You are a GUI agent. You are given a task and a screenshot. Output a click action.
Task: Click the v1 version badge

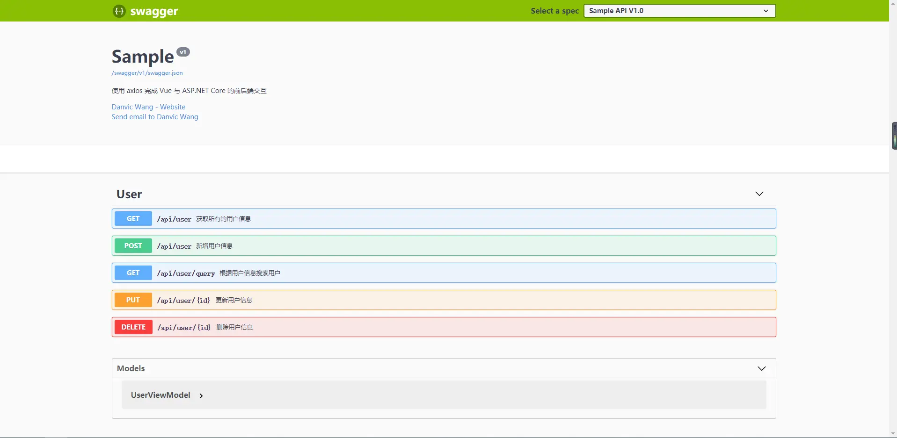click(183, 52)
